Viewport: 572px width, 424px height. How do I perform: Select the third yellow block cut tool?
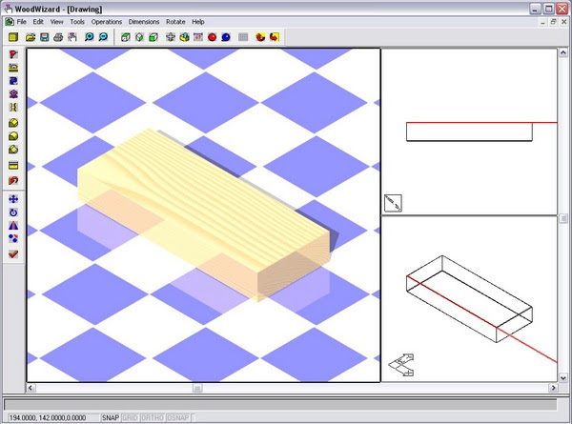coord(13,149)
